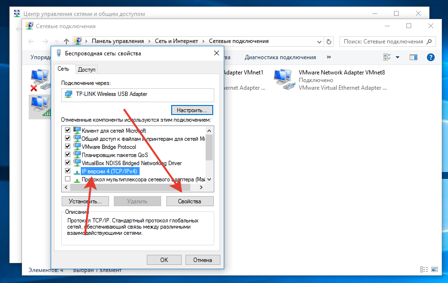Click component list scroll down arrow

point(209,179)
